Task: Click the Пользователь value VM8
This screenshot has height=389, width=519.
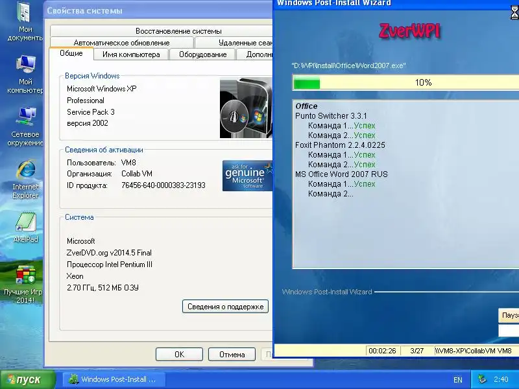Action: [128, 163]
